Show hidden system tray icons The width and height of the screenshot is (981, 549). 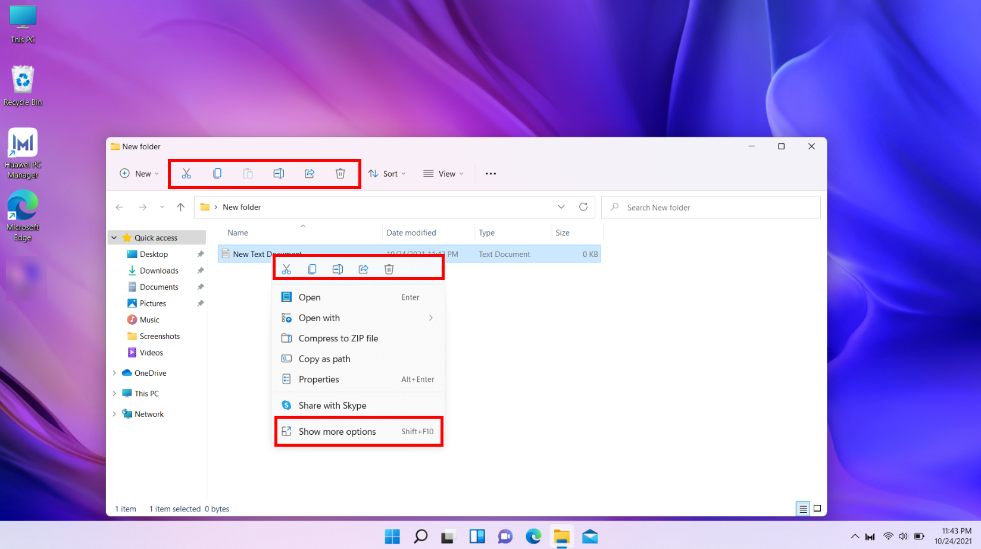click(855, 537)
